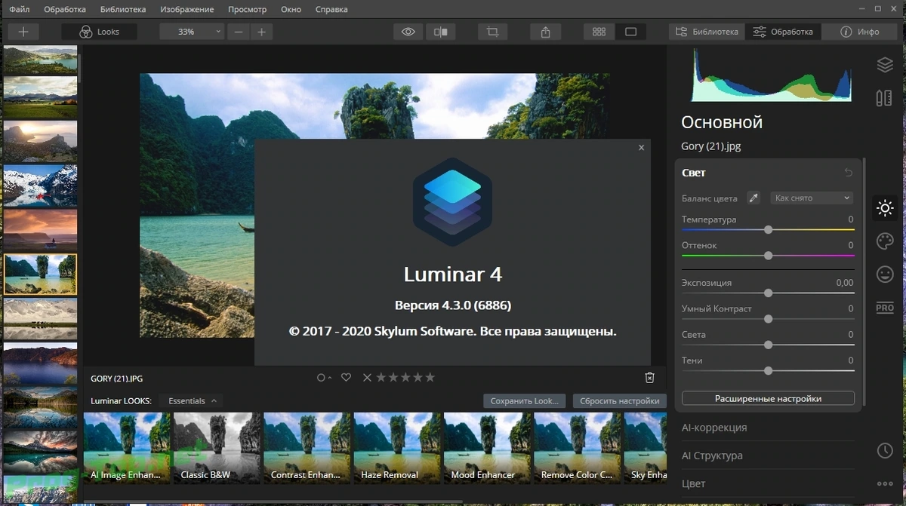
Task: Collapse the Свет section header
Action: (x=694, y=173)
